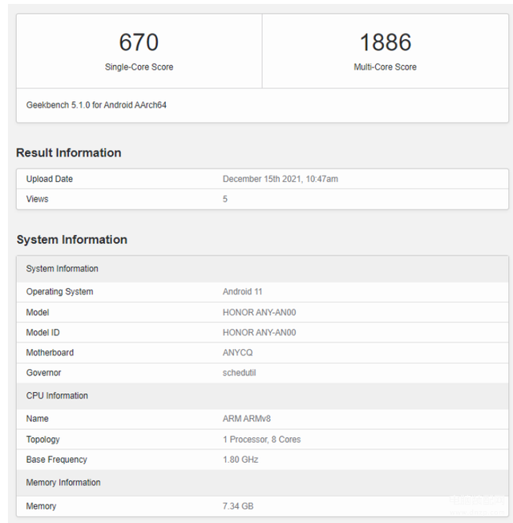Select the Model value HONOR ANY-AN00
The height and width of the screenshot is (523, 513).
(x=260, y=313)
